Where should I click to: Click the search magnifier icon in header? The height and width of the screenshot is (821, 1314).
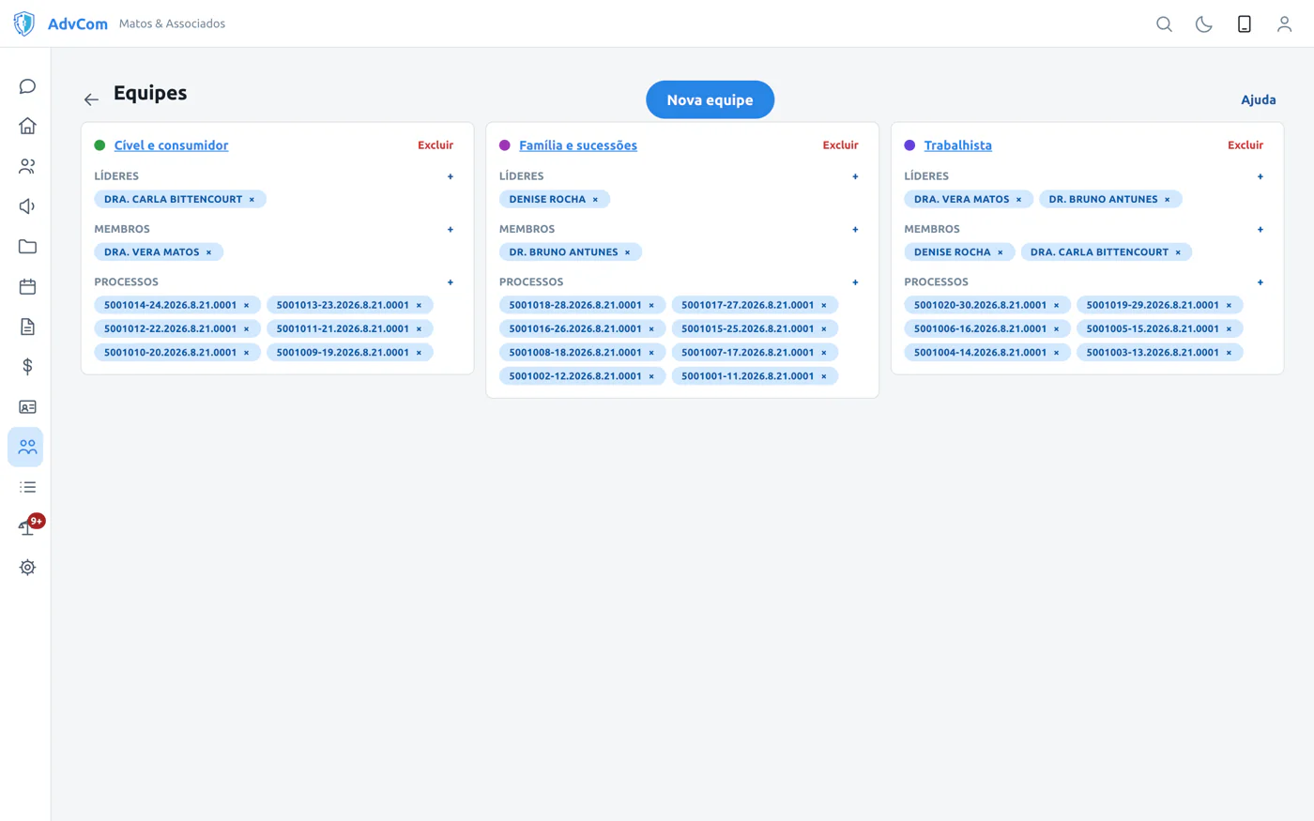click(x=1164, y=24)
